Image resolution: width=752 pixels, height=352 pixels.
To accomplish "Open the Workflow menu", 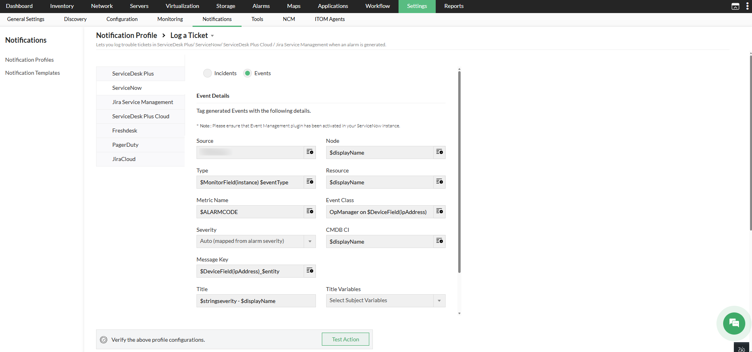I will pyautogui.click(x=378, y=6).
